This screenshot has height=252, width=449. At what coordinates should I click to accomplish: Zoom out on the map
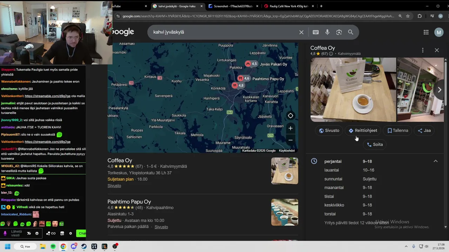coord(290,140)
